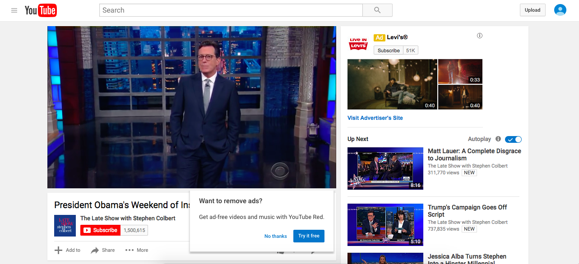Click Jessica Alba Turns Stephen title
Screen dimensions: 579x264
click(x=467, y=259)
